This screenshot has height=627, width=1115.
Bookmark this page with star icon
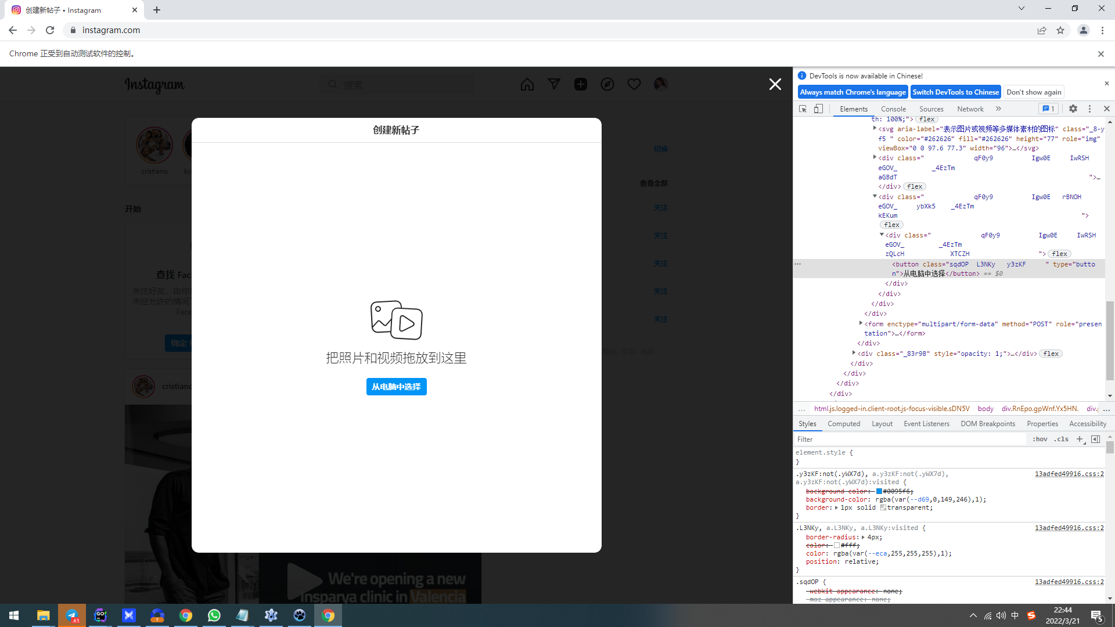pos(1060,30)
